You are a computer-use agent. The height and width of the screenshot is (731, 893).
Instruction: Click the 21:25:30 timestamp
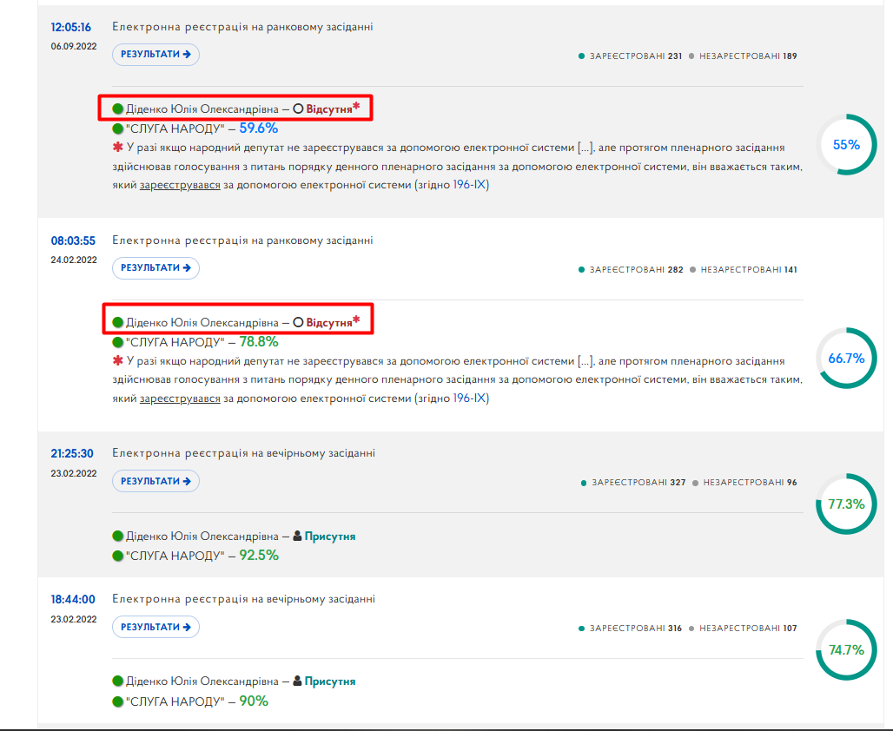pyautogui.click(x=72, y=454)
